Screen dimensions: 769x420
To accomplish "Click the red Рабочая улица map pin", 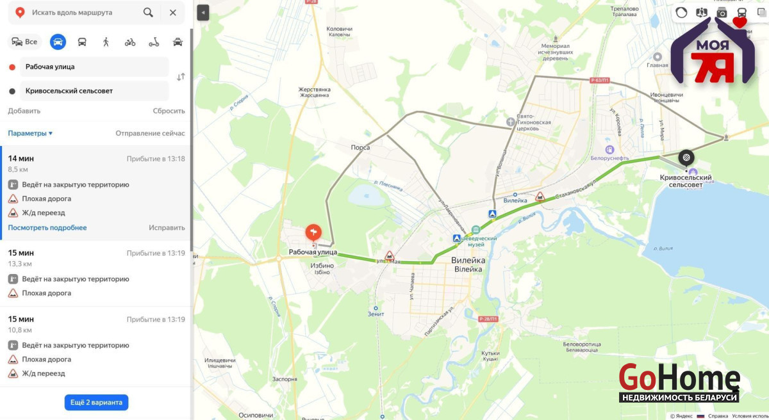I will coord(313,232).
